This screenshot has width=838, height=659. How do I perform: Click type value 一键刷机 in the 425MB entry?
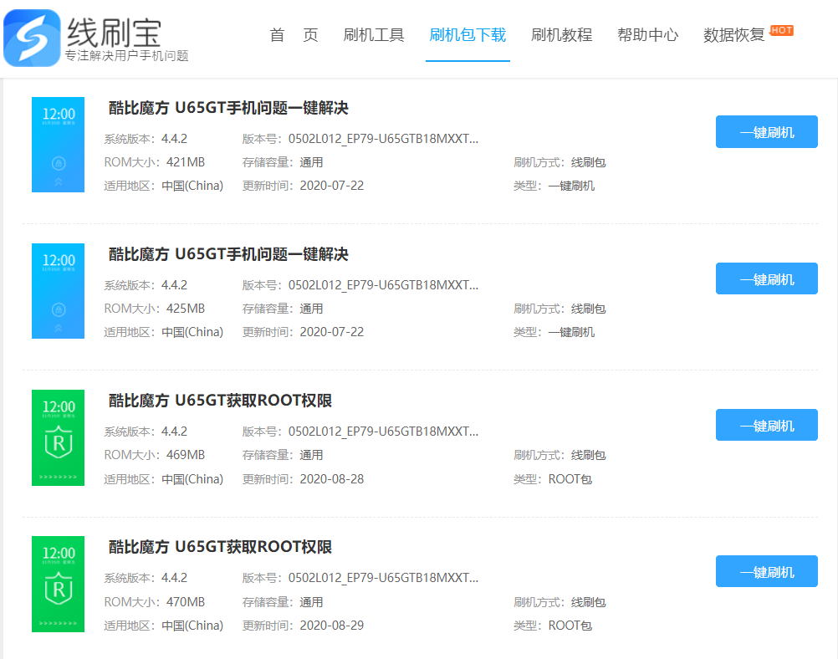pyautogui.click(x=571, y=333)
